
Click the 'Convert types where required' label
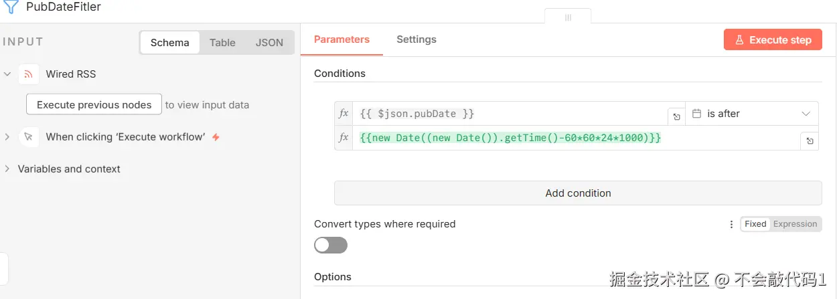[385, 224]
